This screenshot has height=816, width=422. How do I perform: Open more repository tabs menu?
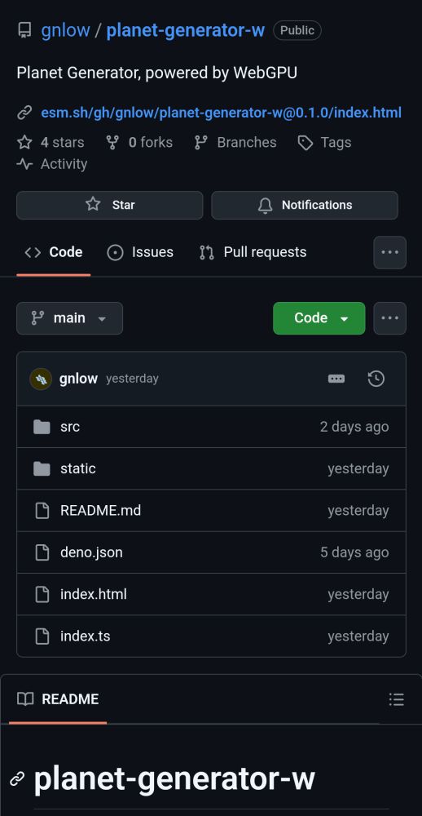tap(389, 252)
